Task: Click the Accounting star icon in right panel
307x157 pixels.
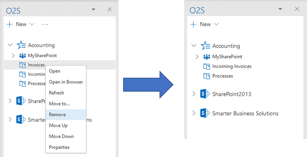Action: (205, 46)
